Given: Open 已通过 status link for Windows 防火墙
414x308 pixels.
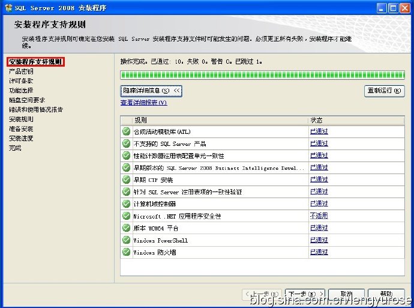Looking at the screenshot, I should (319, 252).
